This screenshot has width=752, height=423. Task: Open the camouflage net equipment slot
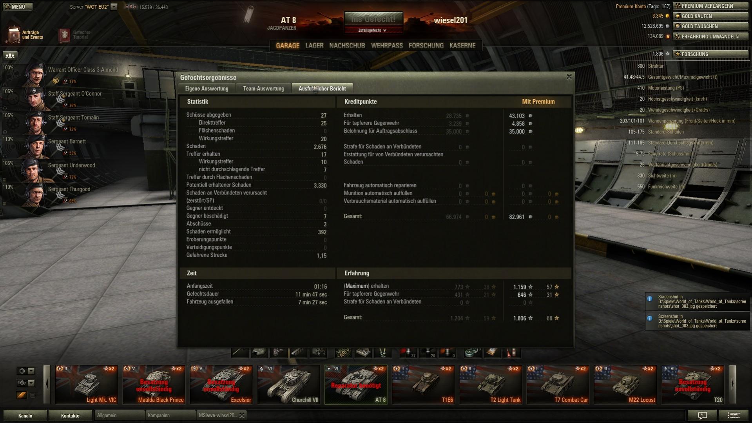click(344, 353)
